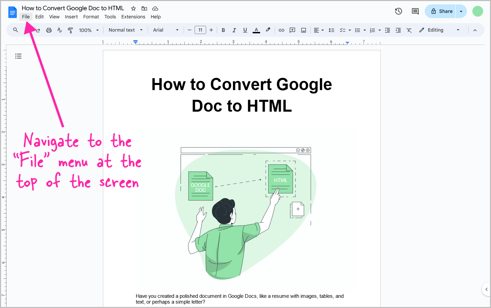Select the Paint format roller icon
Screen dimensions: 491x308
(70, 30)
